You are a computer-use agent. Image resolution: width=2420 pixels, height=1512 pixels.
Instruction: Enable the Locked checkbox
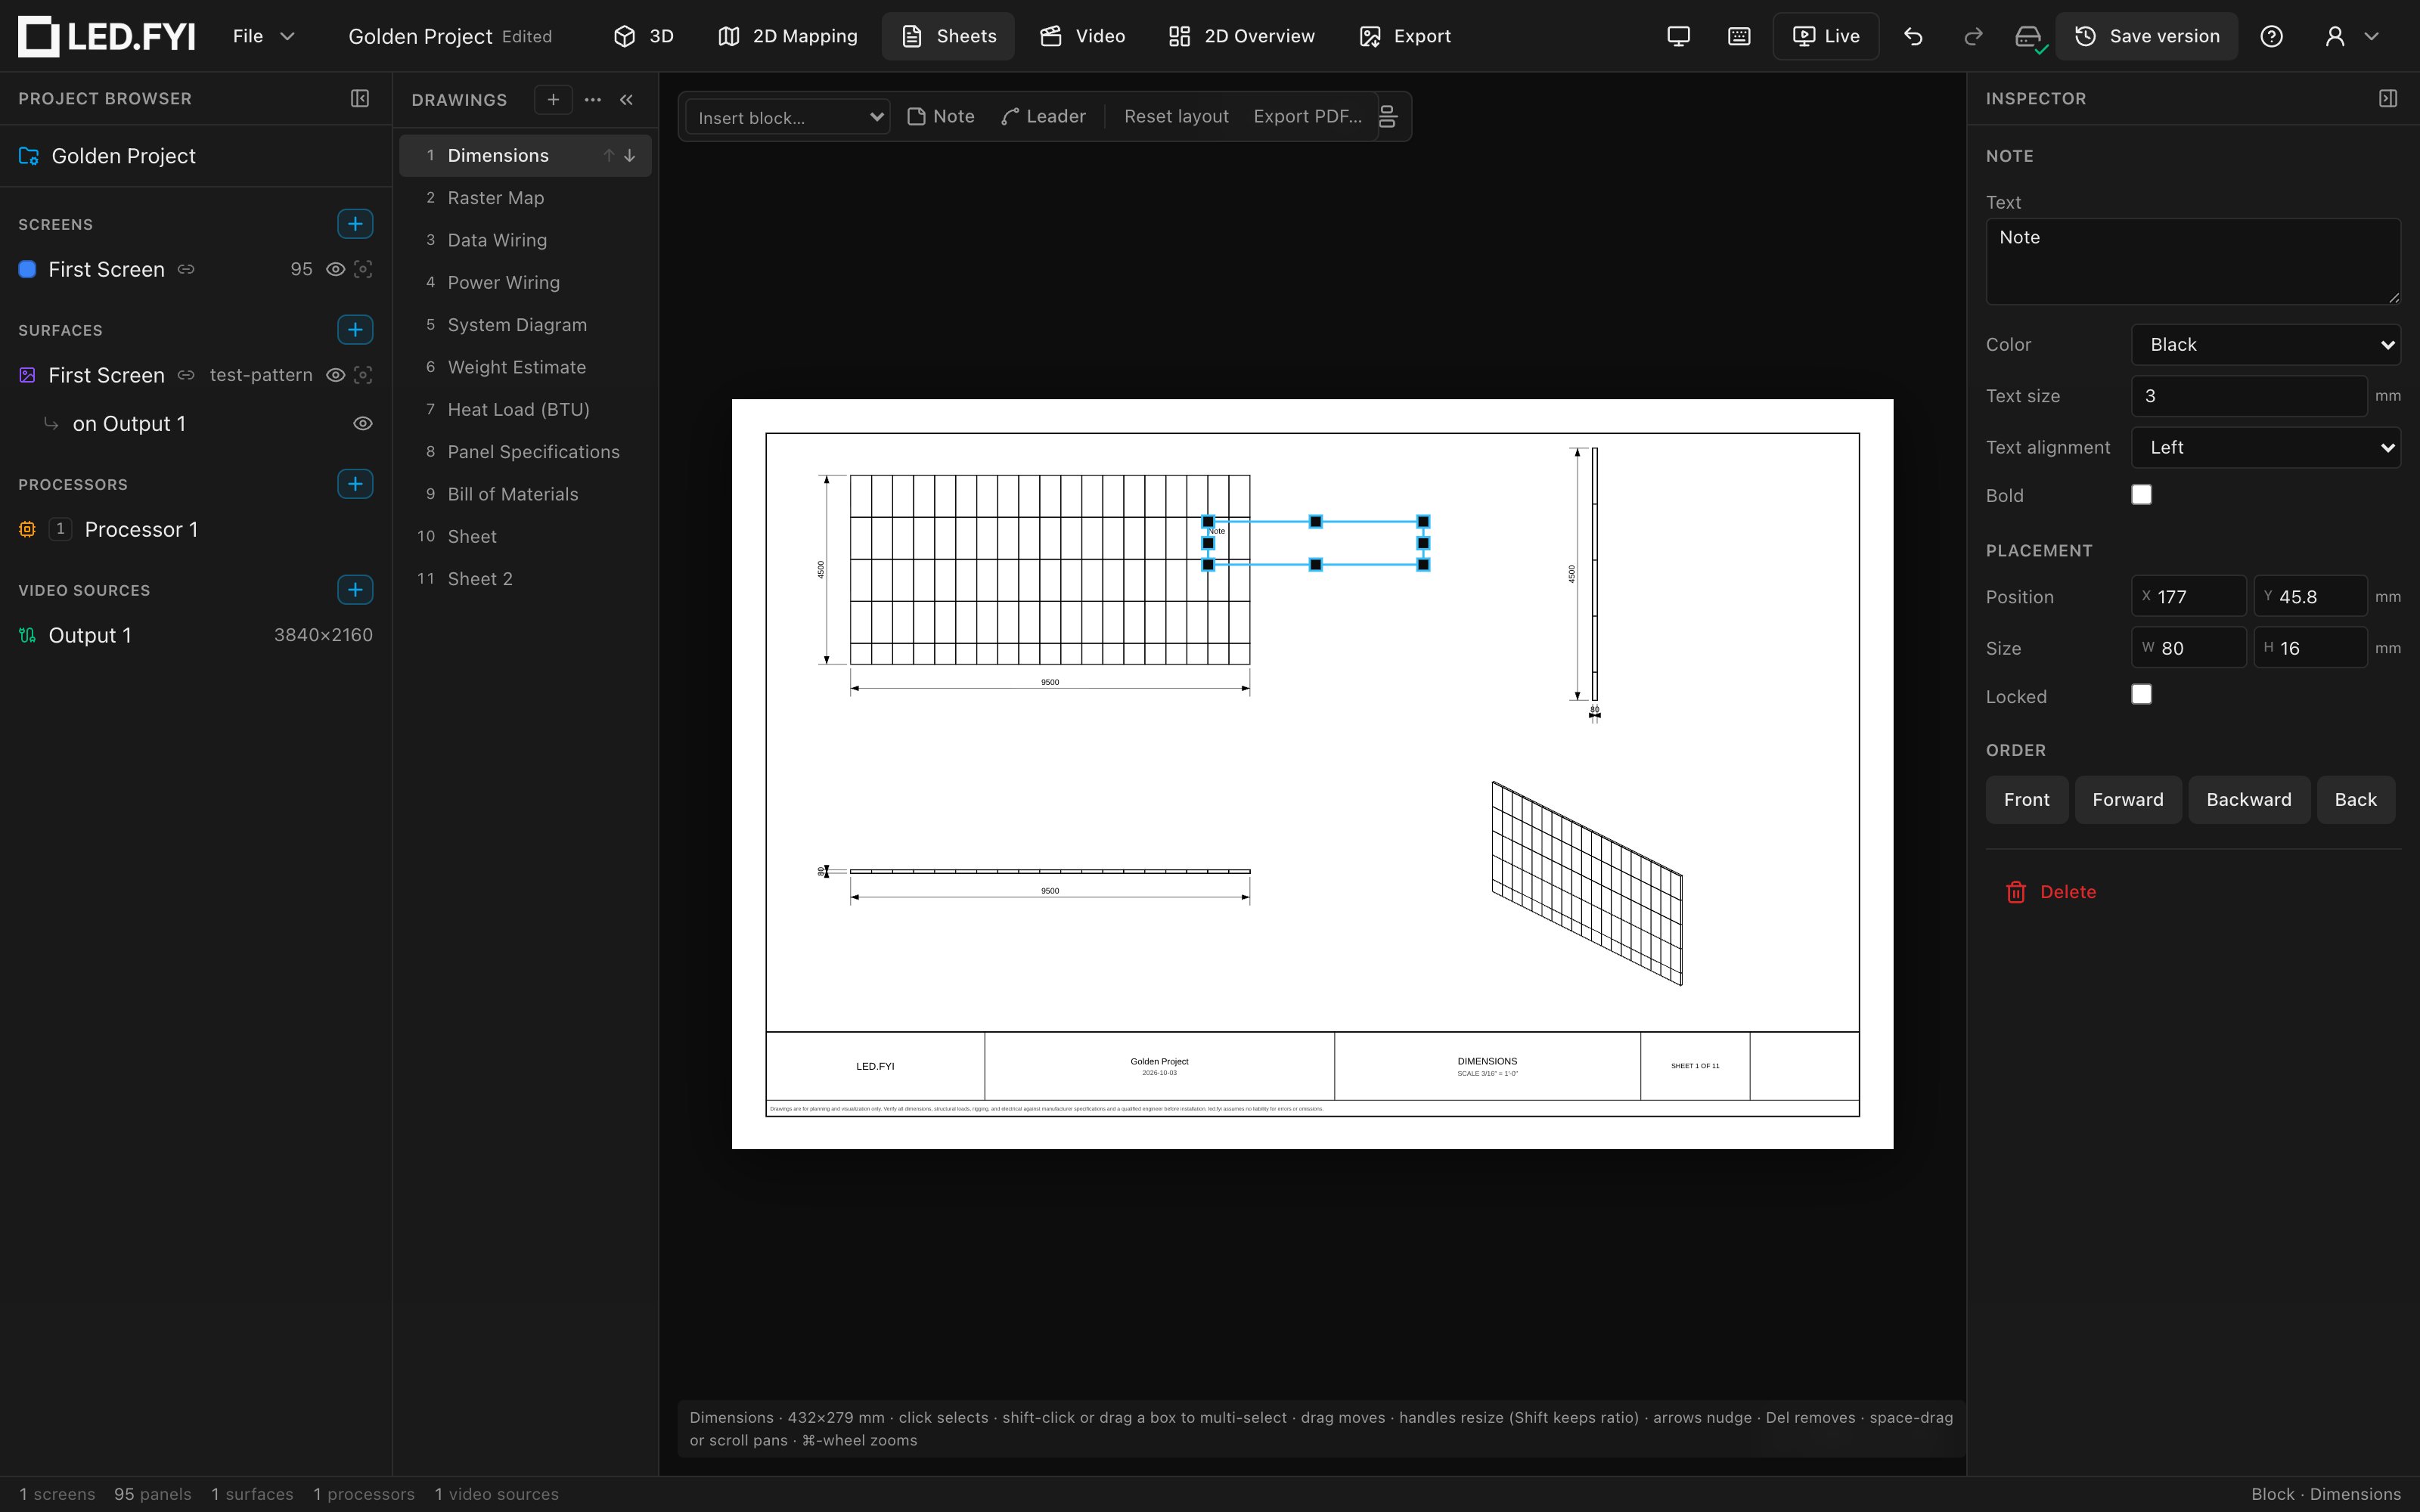pyautogui.click(x=2141, y=695)
